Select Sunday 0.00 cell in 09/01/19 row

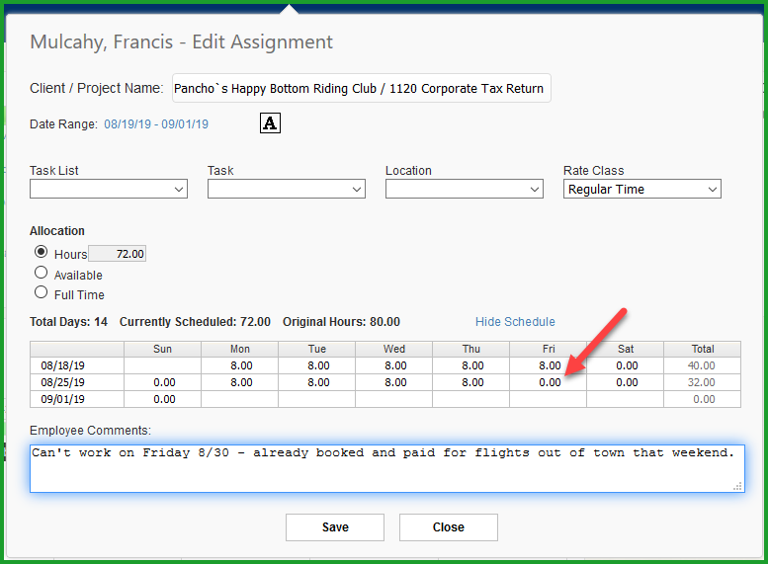163,399
